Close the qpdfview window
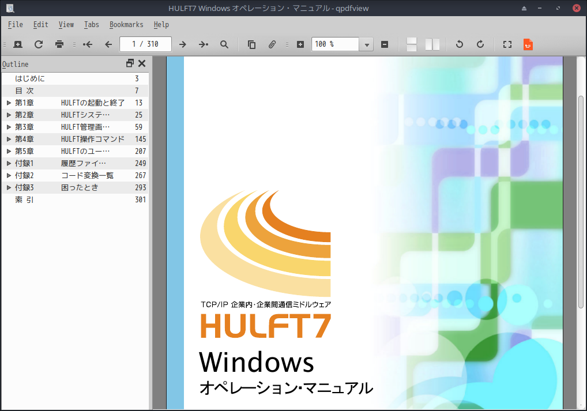The image size is (587, 411). [577, 8]
